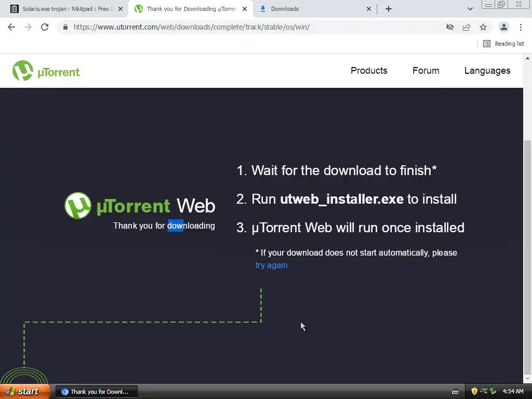Open the Windows start menu
The image size is (532, 399).
(x=25, y=392)
